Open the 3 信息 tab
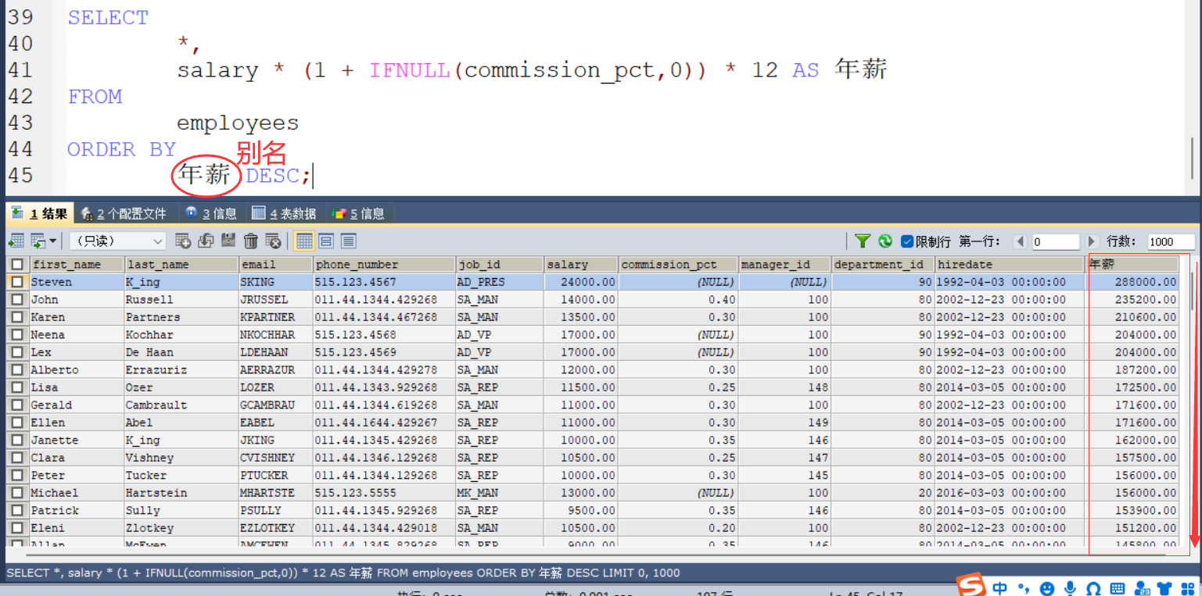The height and width of the screenshot is (596, 1202). (x=211, y=213)
